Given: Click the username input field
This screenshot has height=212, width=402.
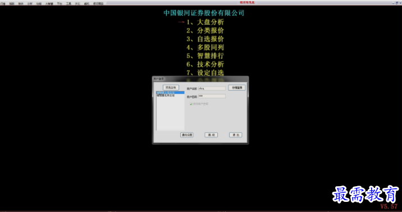Looking at the screenshot, I should point(212,88).
